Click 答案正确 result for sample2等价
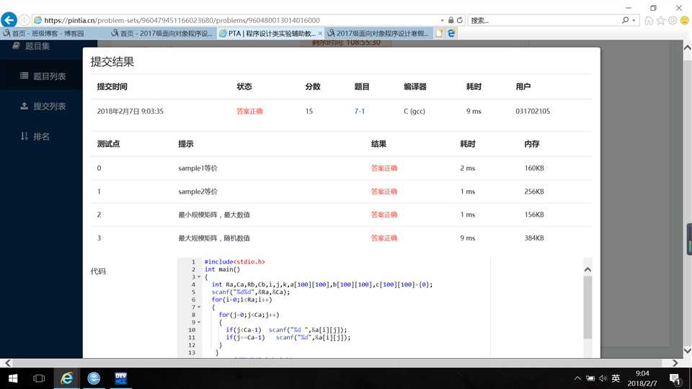The height and width of the screenshot is (389, 692). [384, 192]
